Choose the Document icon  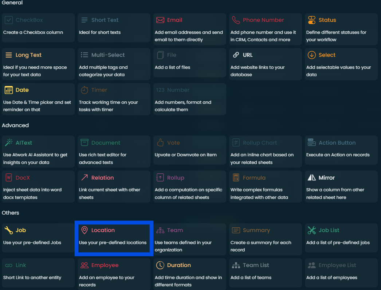[84, 142]
